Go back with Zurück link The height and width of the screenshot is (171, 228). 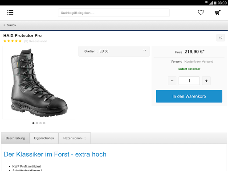click(10, 25)
